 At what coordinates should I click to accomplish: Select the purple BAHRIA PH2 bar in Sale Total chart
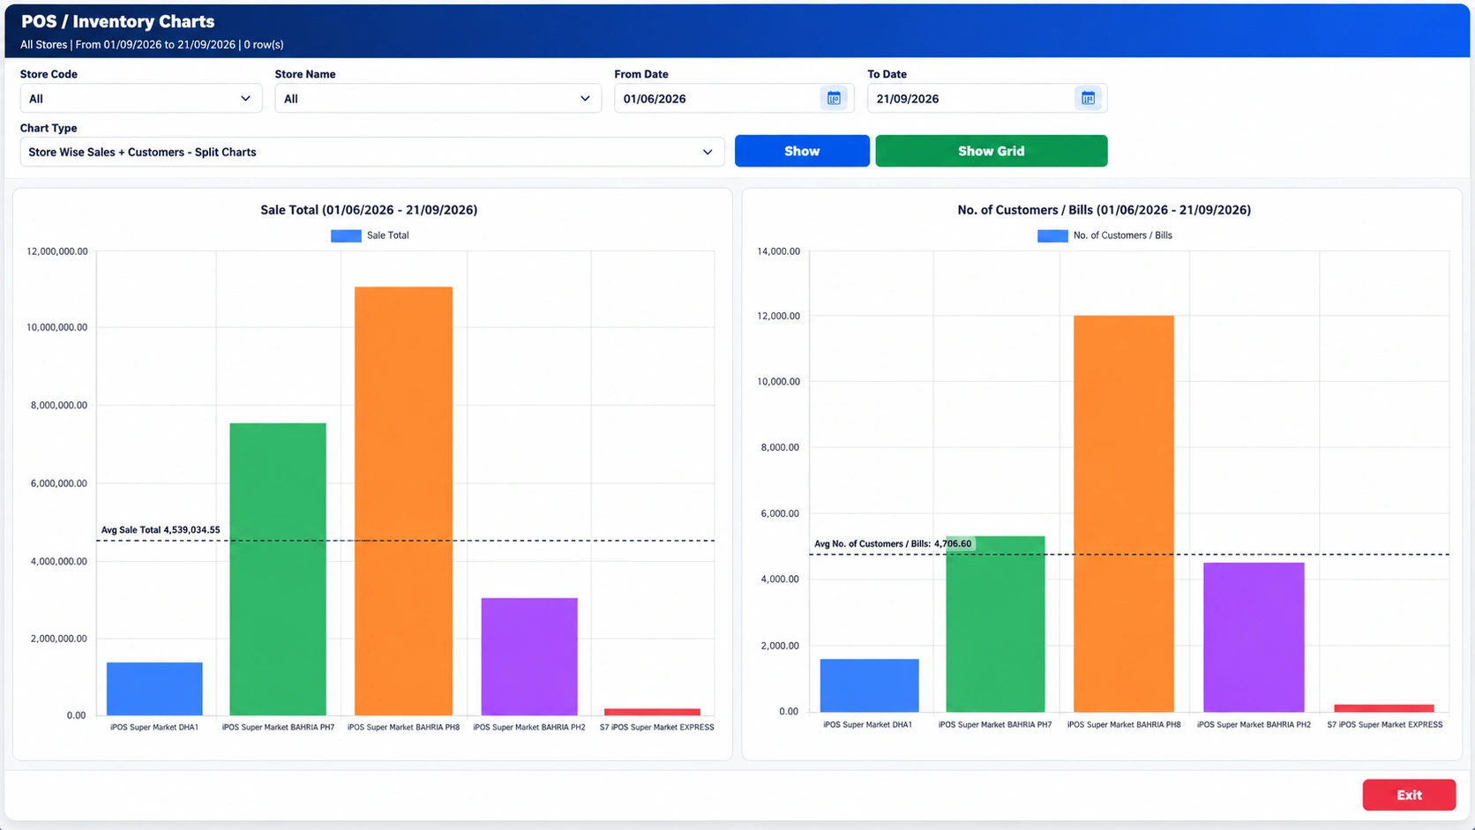pos(529,656)
